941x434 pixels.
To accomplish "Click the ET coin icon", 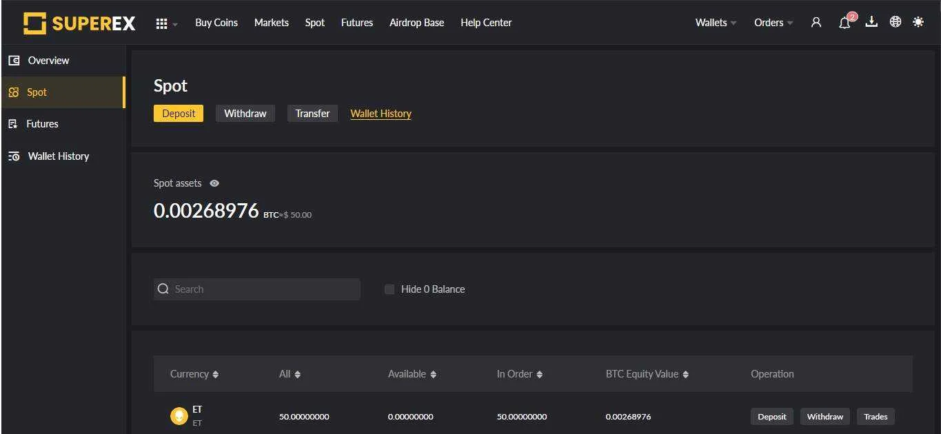I will 179,416.
